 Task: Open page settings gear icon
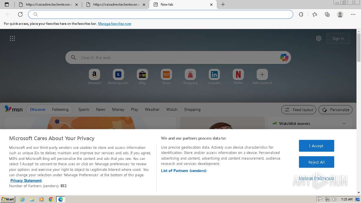[x=319, y=38]
